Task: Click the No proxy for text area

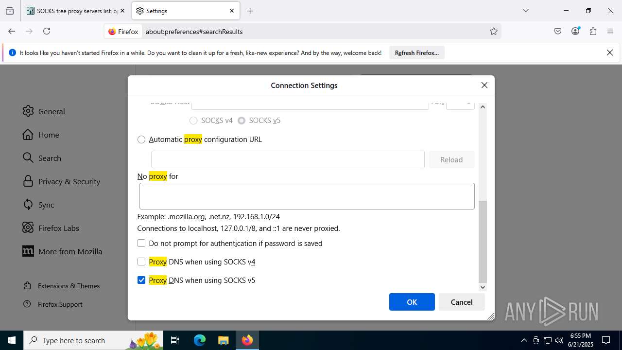Action: (x=307, y=196)
